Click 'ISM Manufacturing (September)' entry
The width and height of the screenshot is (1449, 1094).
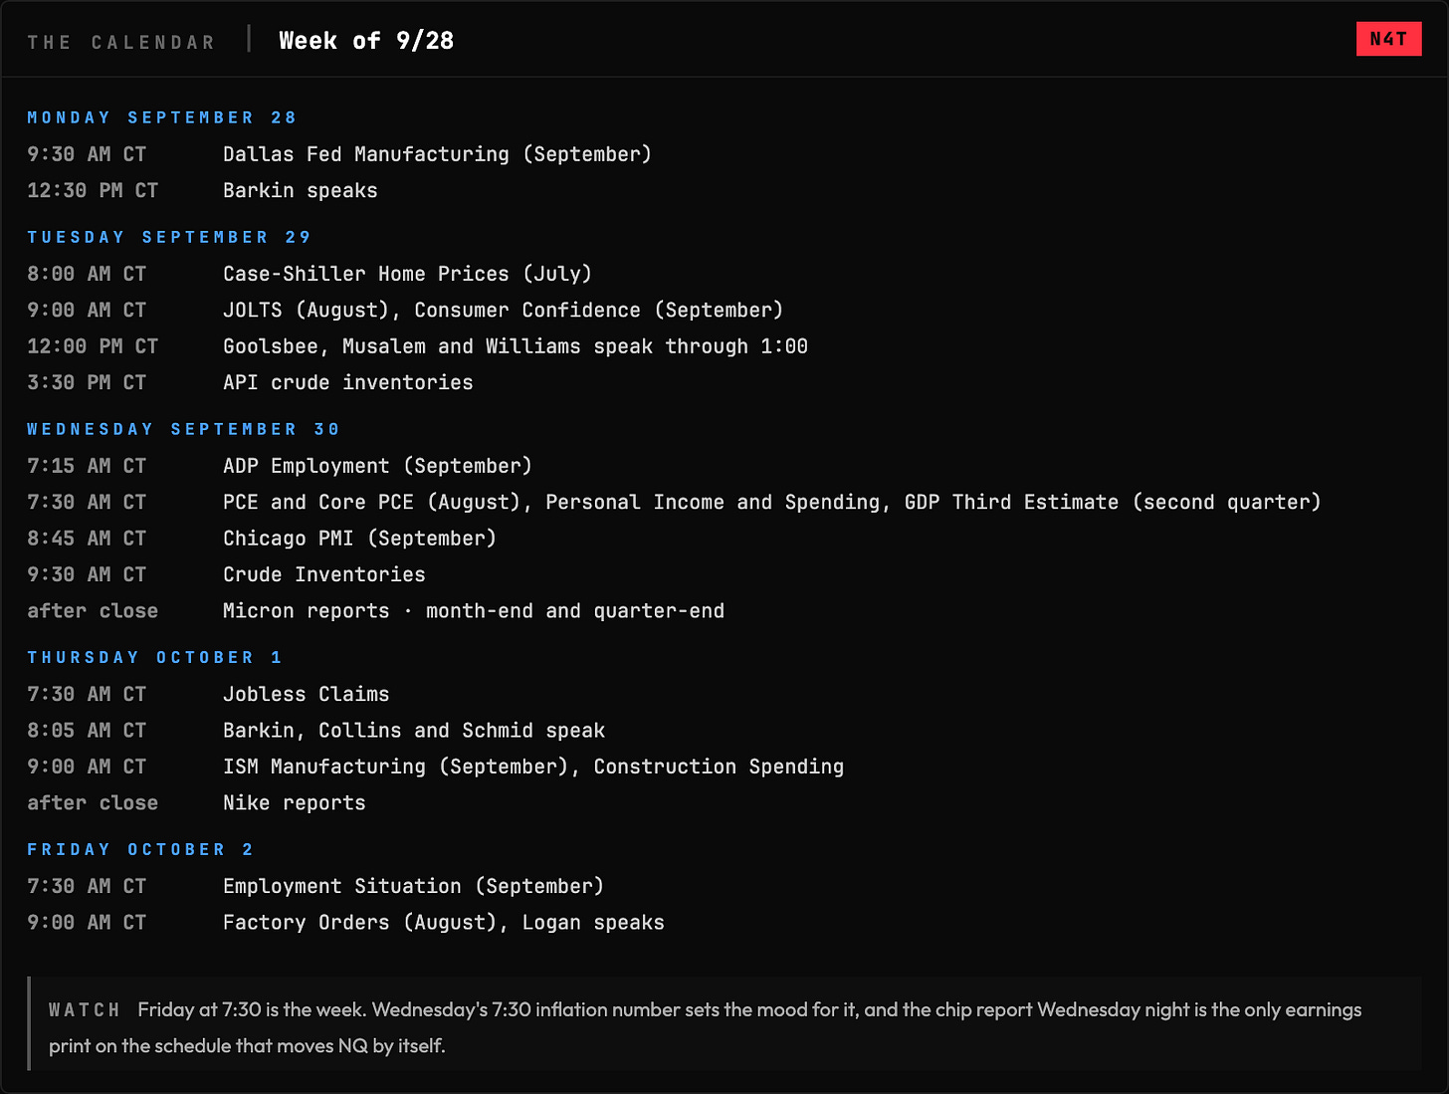(x=533, y=766)
